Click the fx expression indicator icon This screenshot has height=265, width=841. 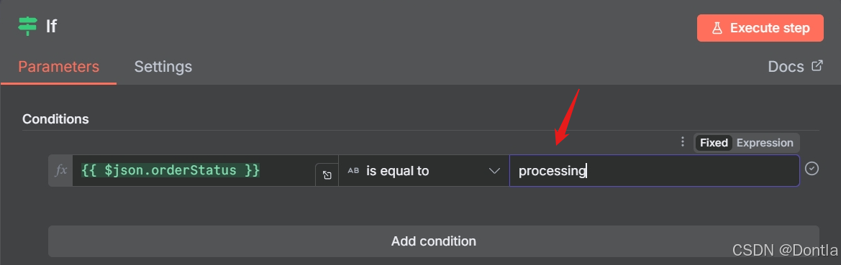click(61, 171)
